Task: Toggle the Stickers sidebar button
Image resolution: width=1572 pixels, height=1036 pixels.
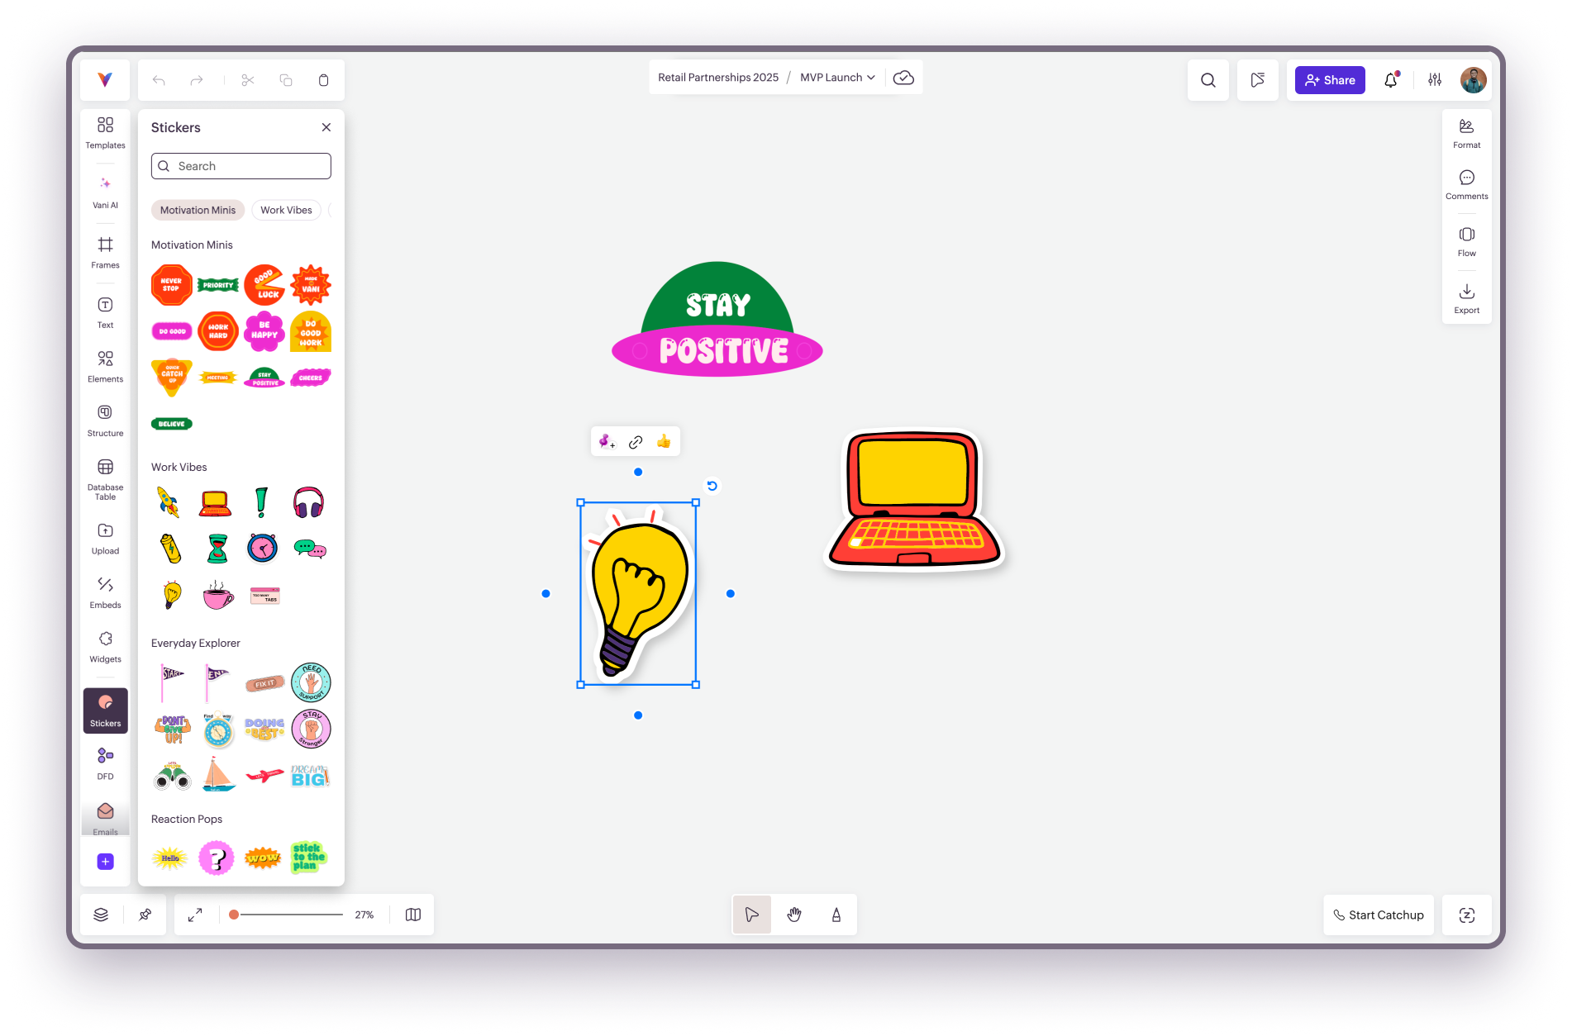Action: tap(105, 710)
